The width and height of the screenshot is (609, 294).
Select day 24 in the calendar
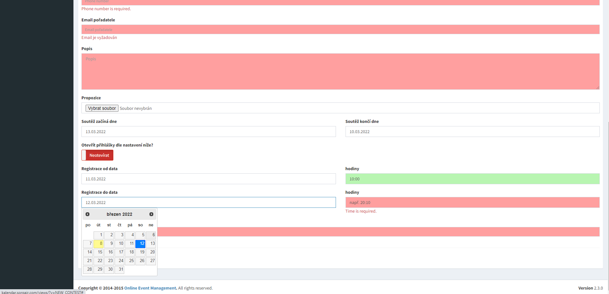[119, 261]
